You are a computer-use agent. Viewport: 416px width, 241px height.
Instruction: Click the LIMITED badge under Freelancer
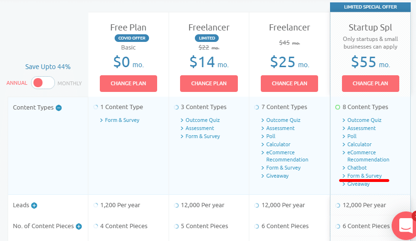click(206, 38)
